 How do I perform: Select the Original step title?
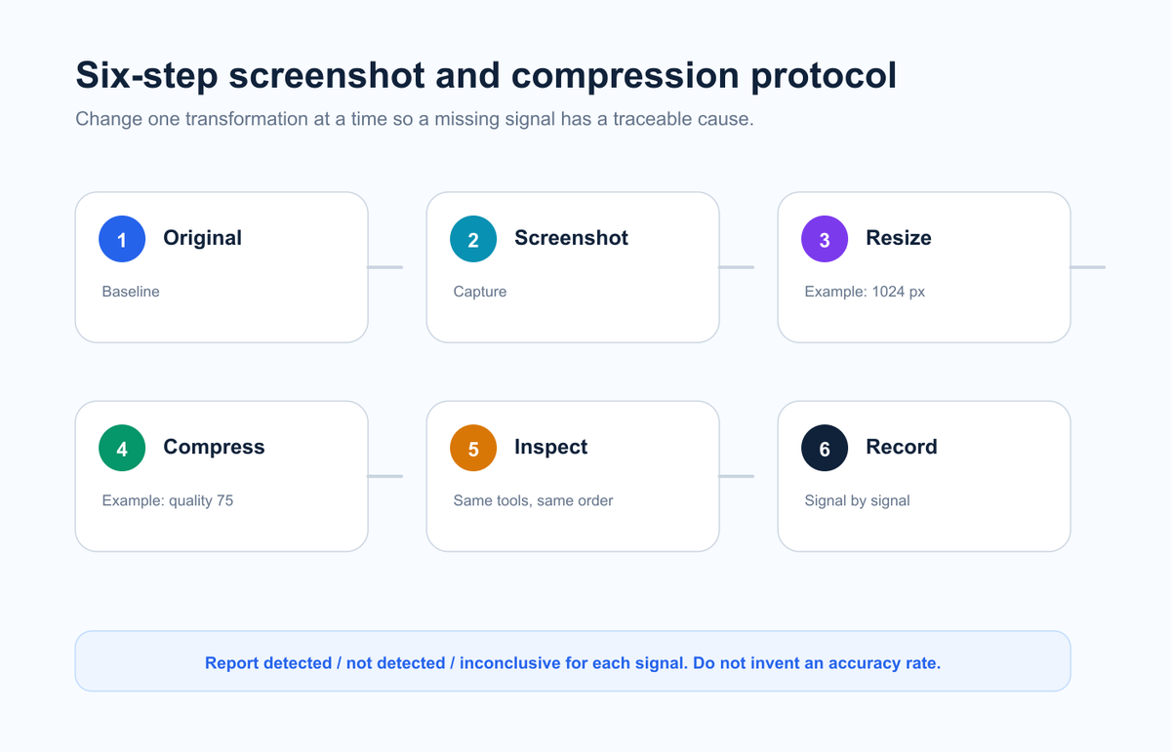point(202,238)
